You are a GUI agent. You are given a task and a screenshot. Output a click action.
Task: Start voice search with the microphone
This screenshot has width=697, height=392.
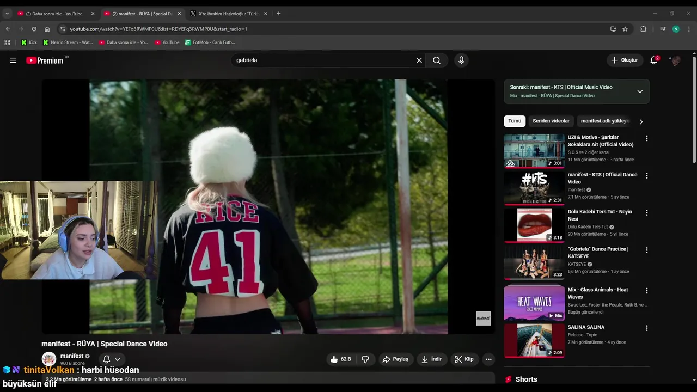(x=461, y=60)
